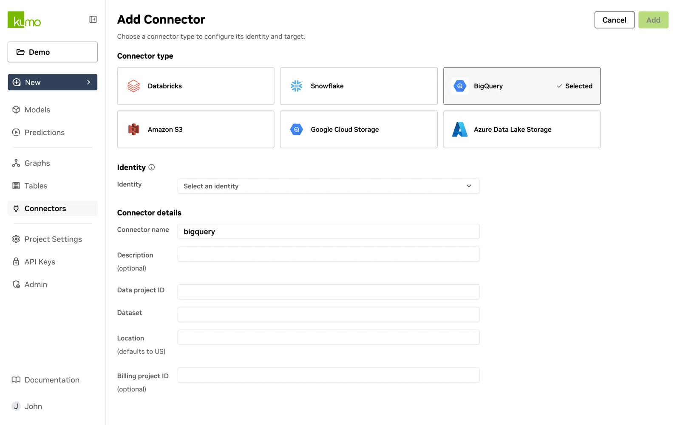Click the Google Cloud Storage logo icon

tap(297, 129)
